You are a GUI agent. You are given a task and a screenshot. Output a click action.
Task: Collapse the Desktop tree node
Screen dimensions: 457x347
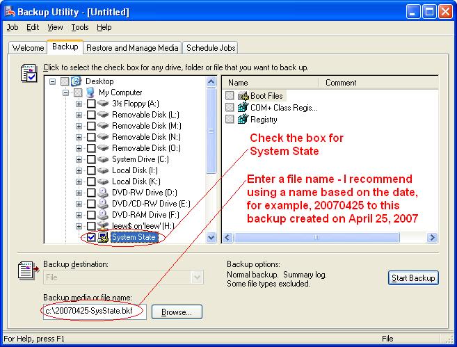pos(52,81)
